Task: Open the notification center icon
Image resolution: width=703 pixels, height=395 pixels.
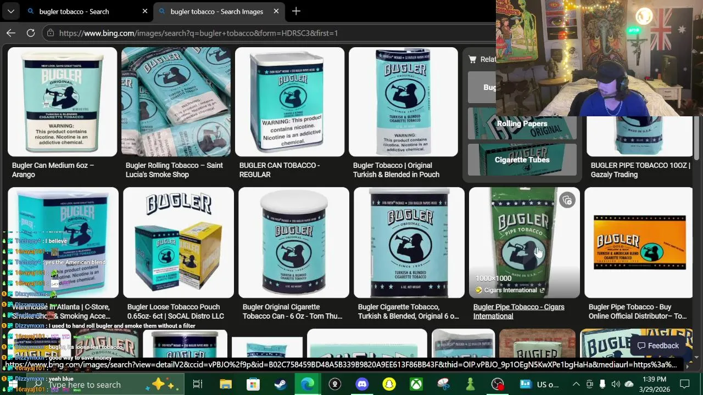Action: tap(685, 385)
